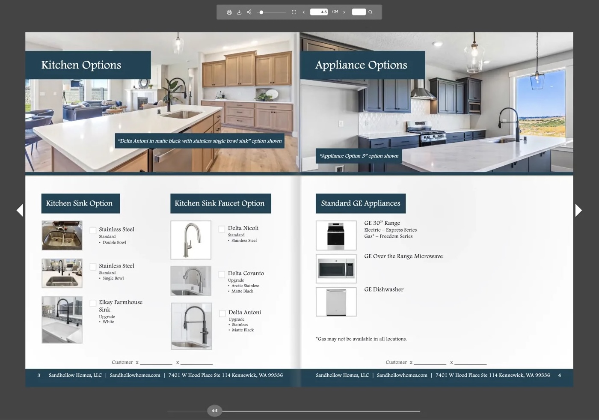599x420 pixels.
Task: Open the share icon in the toolbar
Action: (249, 12)
